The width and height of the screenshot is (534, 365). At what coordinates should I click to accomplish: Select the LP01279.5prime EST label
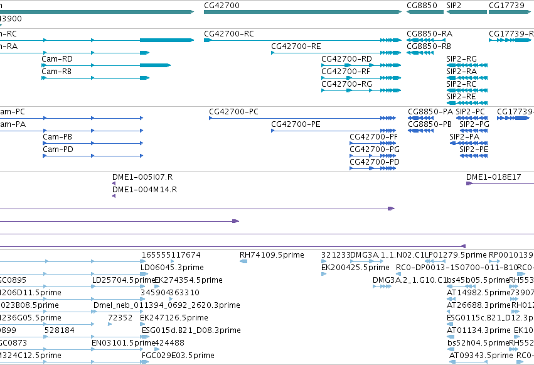click(x=456, y=255)
